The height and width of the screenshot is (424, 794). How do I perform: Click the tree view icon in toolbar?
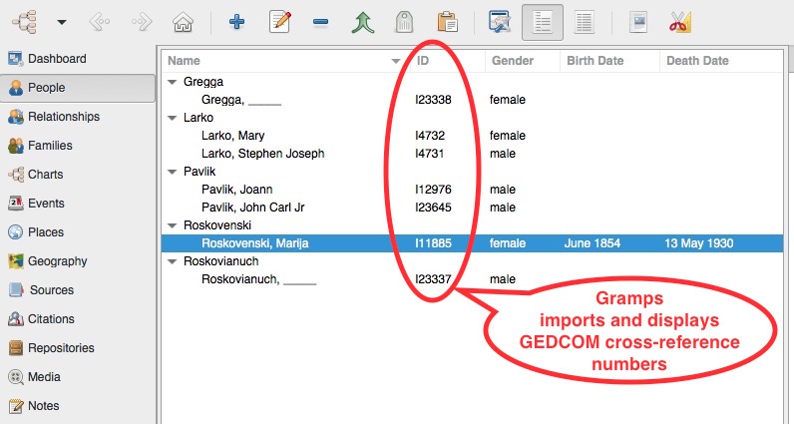(x=25, y=22)
